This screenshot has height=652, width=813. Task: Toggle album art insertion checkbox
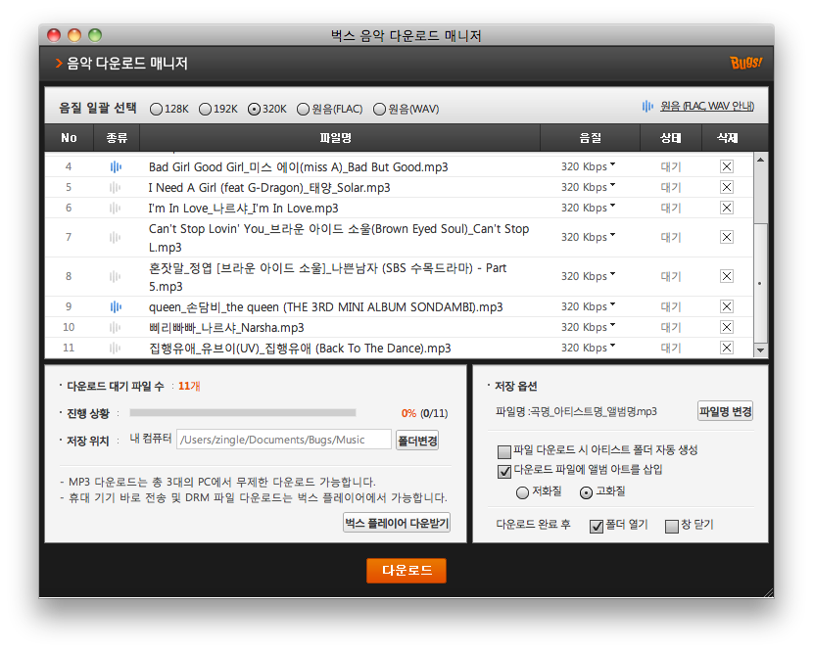tap(504, 472)
